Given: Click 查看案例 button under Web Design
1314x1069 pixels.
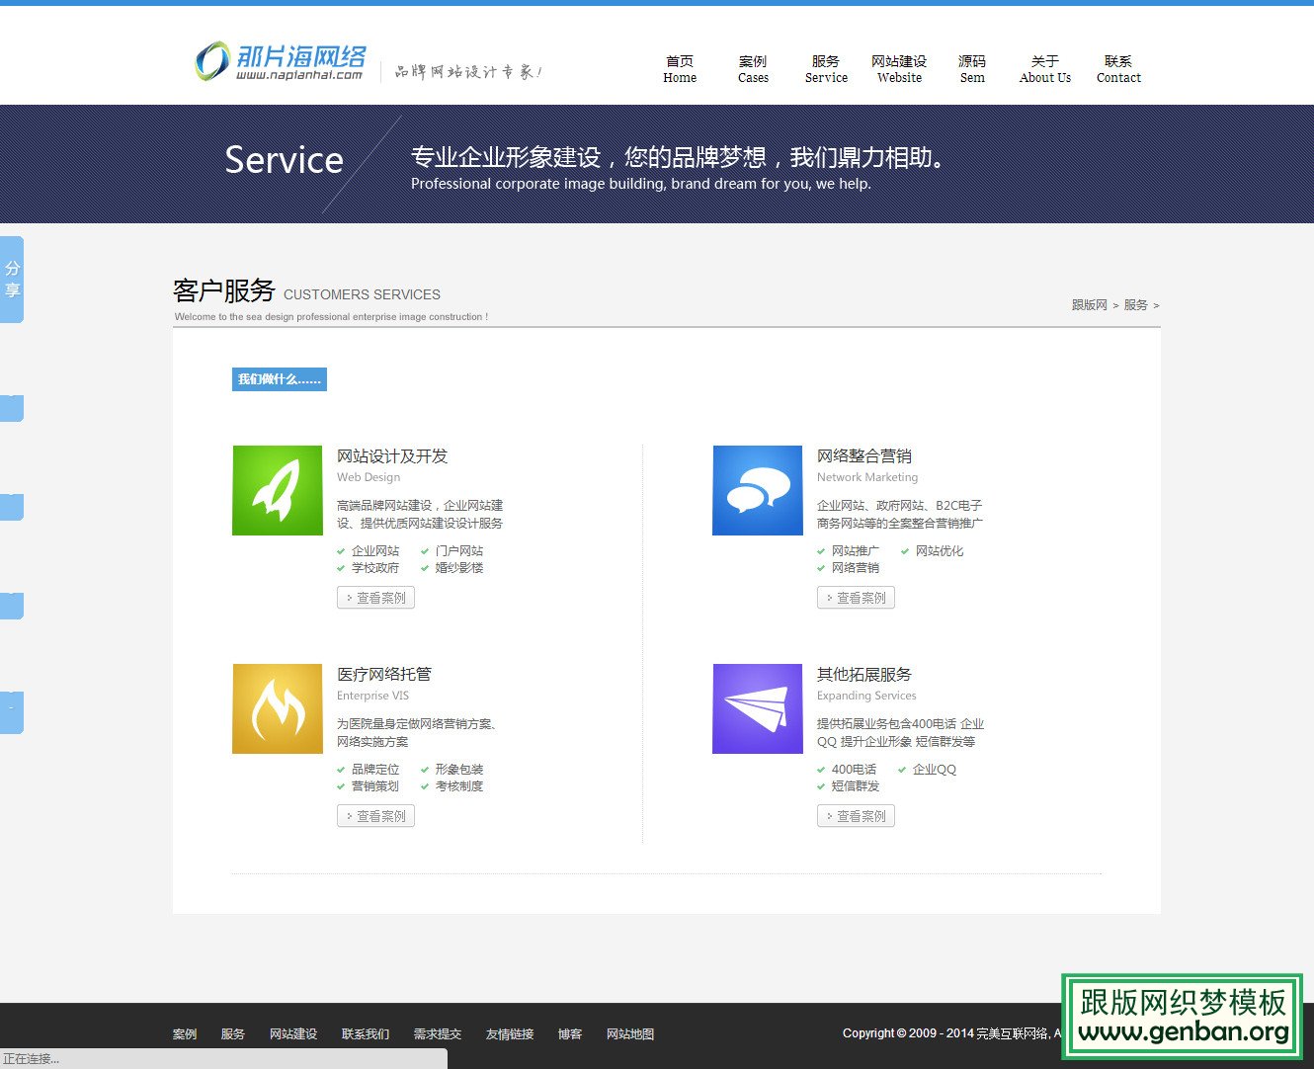Looking at the screenshot, I should (375, 598).
